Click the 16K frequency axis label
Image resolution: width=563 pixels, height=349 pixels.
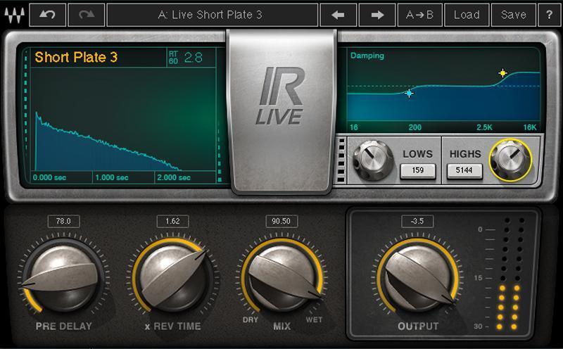click(x=530, y=127)
